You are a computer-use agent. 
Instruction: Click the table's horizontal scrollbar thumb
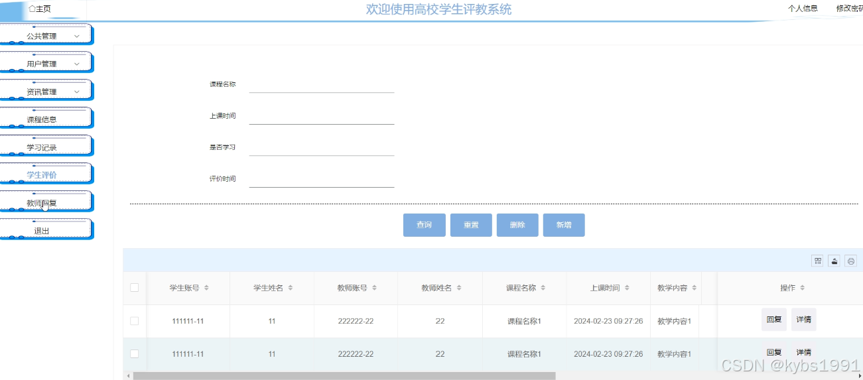[x=344, y=376]
